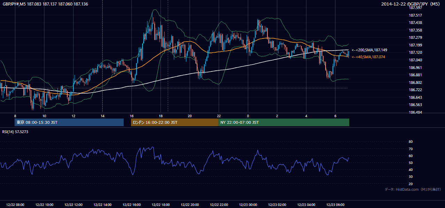Click hour label 8 under the price chart

pos(15,116)
